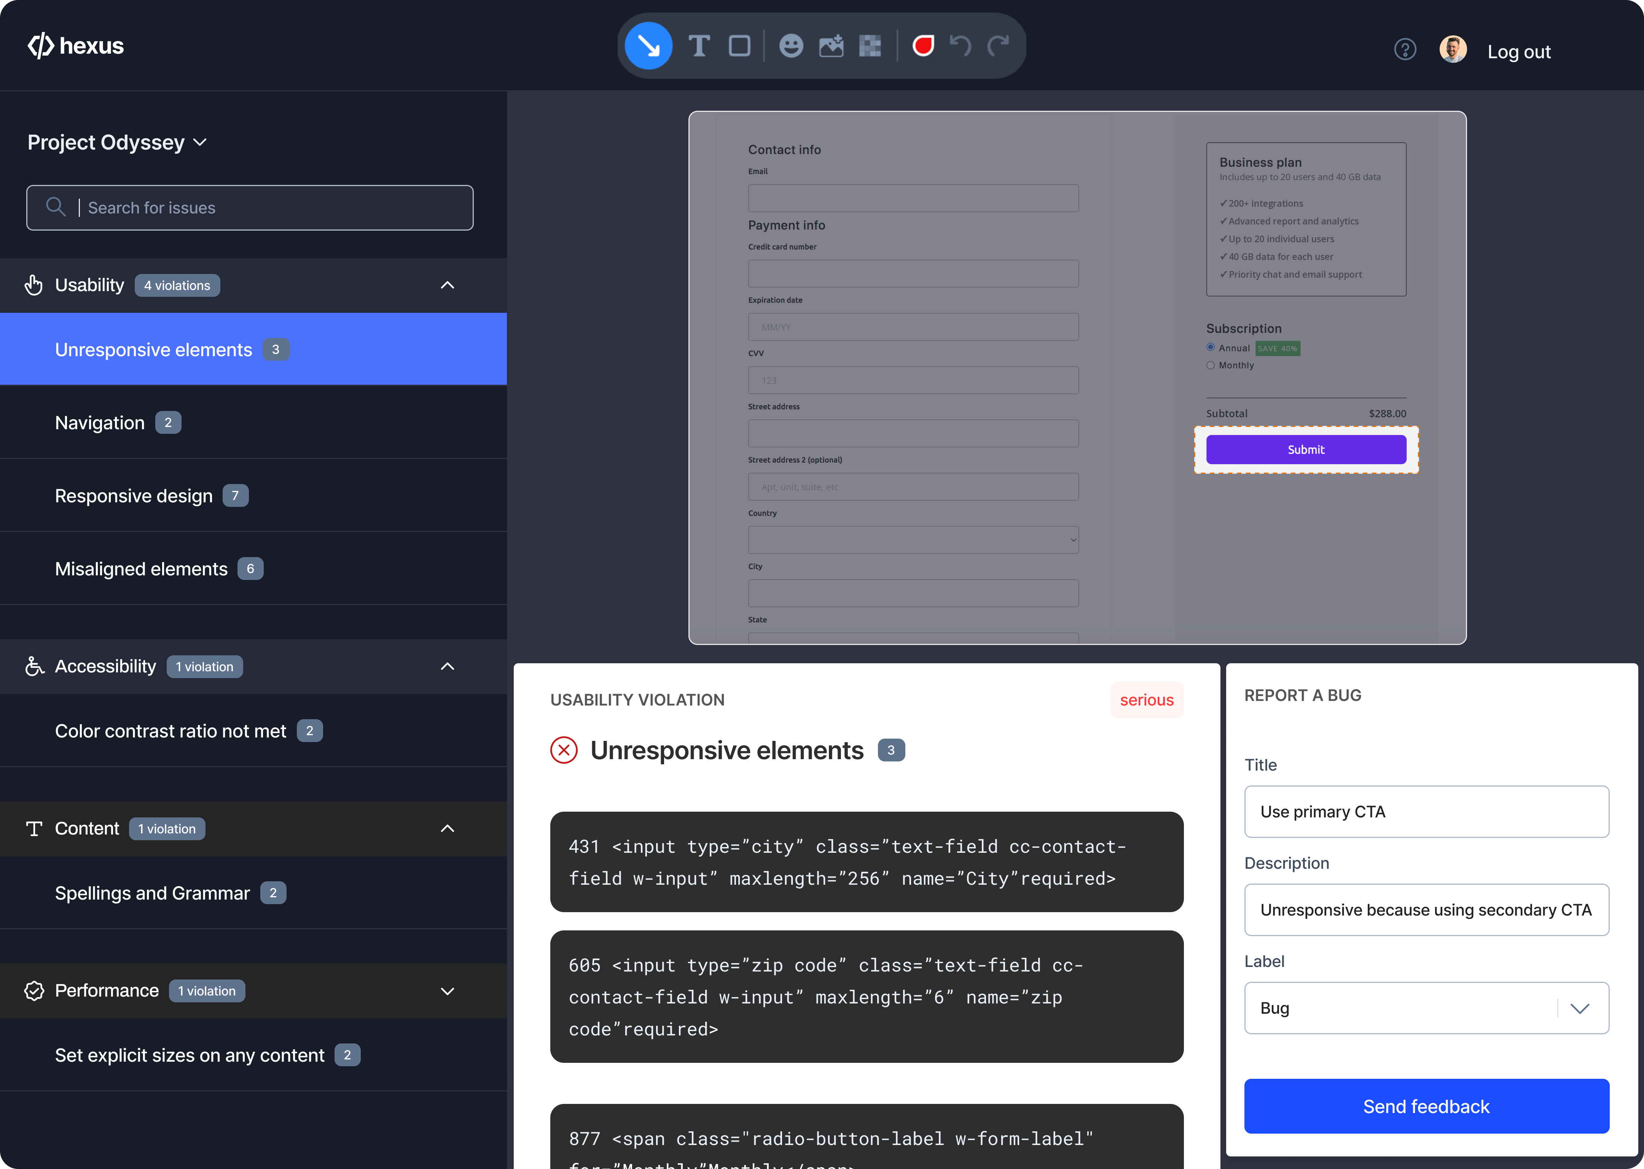Select code snippet line 431 city input
The width and height of the screenshot is (1644, 1169).
(x=867, y=862)
